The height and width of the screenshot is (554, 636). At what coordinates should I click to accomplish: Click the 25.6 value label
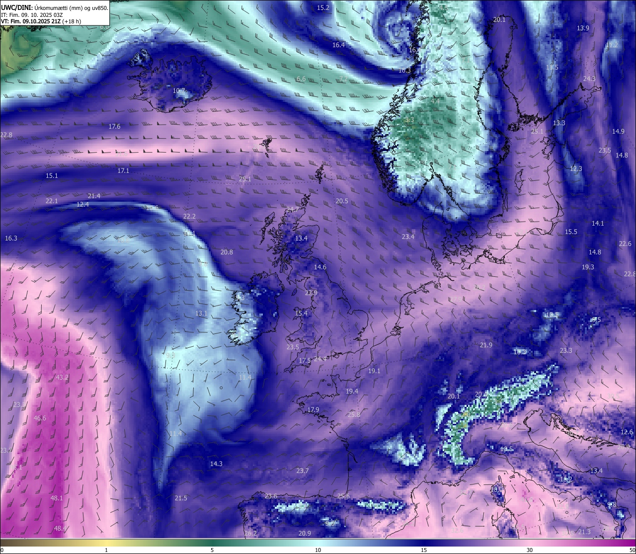(x=343, y=496)
